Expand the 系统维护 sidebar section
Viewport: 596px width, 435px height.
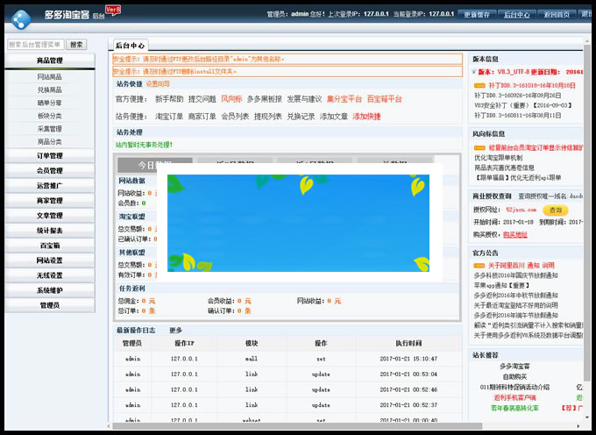click(49, 290)
